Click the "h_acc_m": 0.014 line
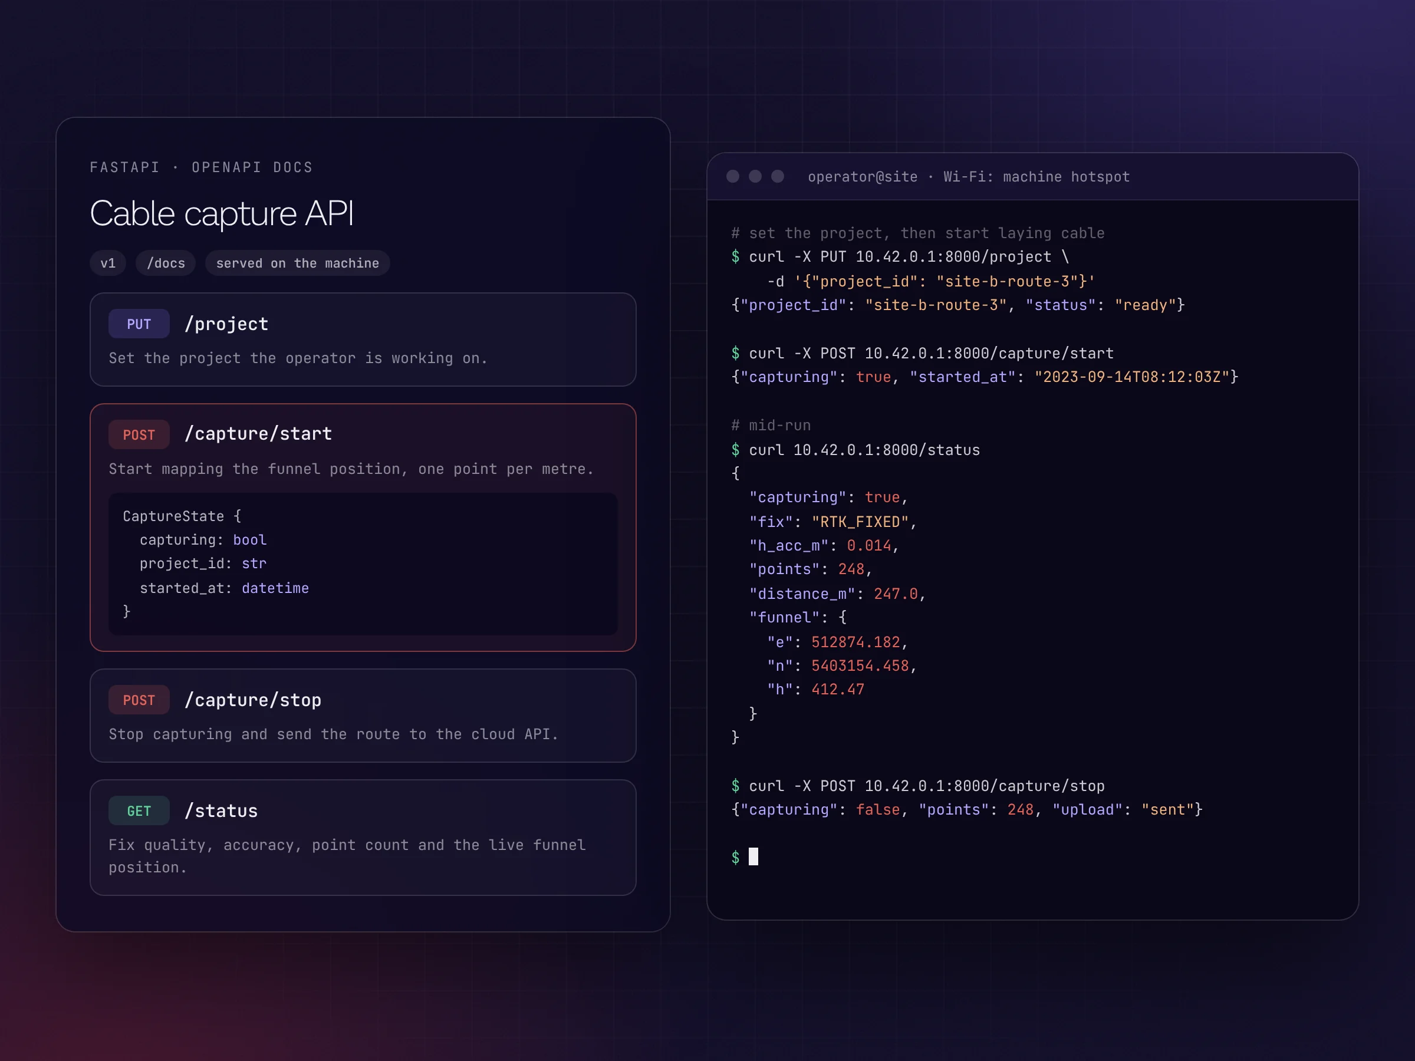This screenshot has width=1415, height=1061. click(x=824, y=545)
